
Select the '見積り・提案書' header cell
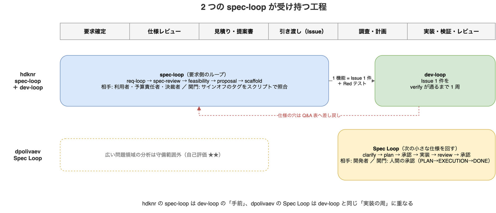tap(234, 31)
